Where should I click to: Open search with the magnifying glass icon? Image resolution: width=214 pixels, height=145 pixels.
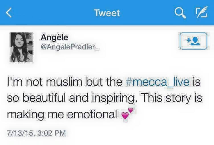tap(180, 13)
